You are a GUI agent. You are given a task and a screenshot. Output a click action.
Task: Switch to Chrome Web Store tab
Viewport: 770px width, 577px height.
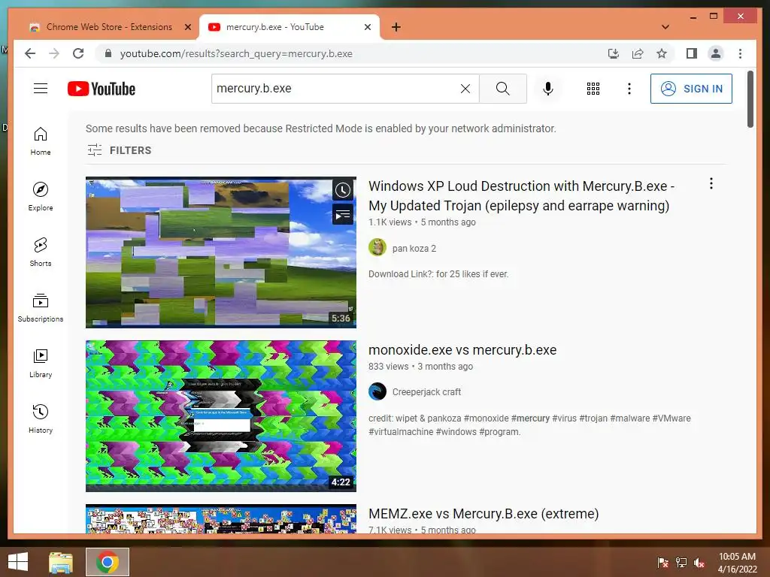click(x=109, y=27)
